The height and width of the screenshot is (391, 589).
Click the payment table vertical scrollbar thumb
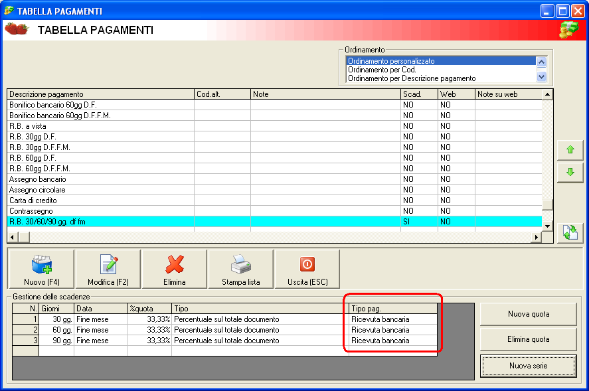click(547, 204)
